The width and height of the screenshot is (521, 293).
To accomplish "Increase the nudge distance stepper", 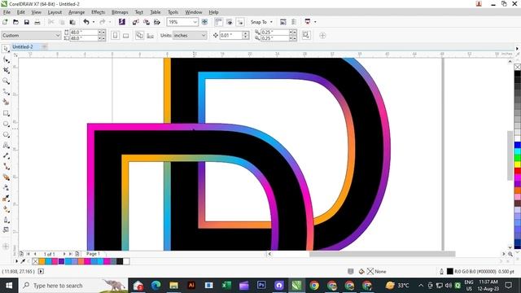I will 246,33.
